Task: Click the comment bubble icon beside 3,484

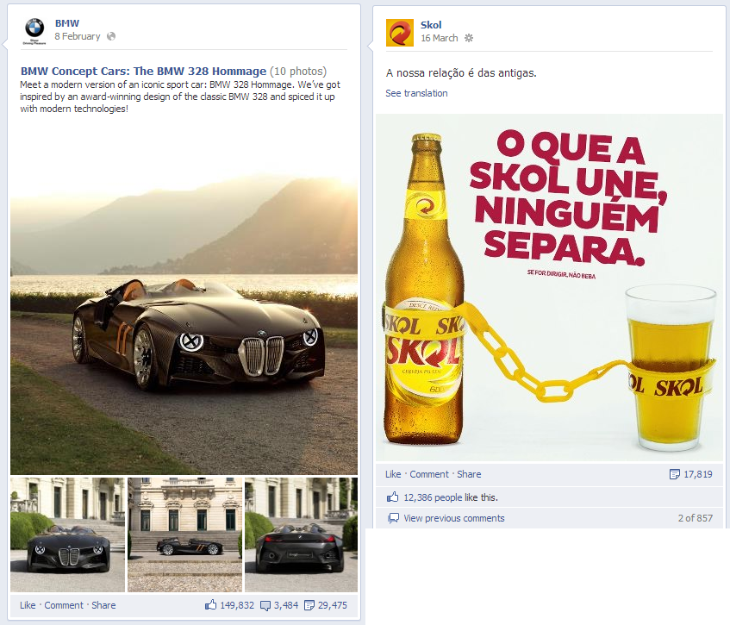Action: pyautogui.click(x=265, y=605)
